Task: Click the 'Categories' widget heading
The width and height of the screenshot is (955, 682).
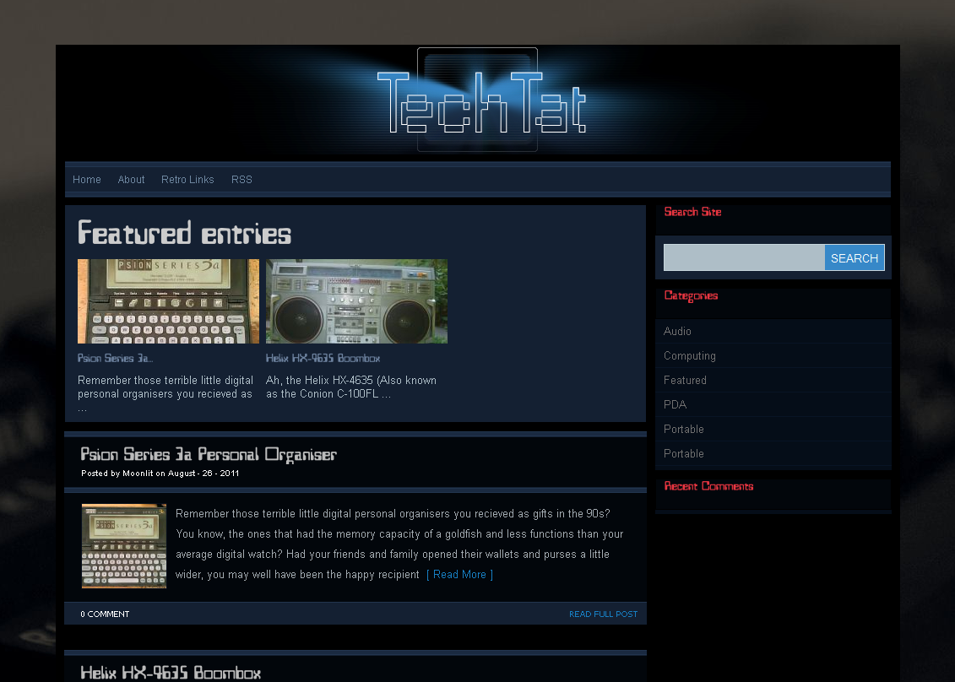Action: click(x=691, y=296)
